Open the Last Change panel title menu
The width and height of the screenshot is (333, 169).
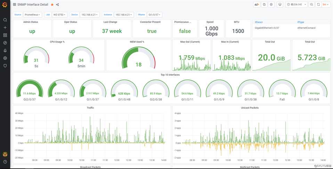[x=110, y=22]
